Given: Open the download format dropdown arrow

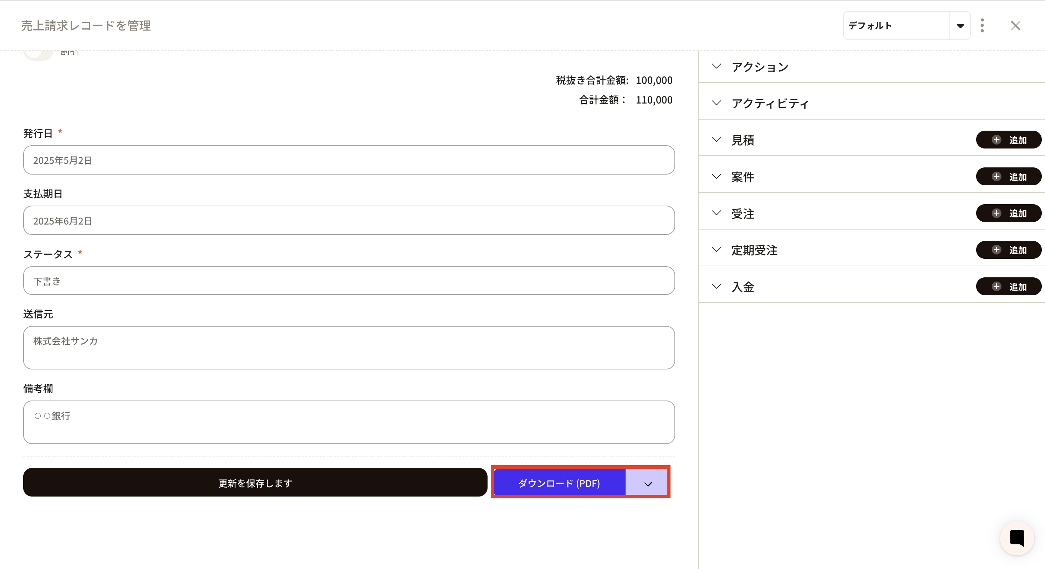Looking at the screenshot, I should [x=647, y=483].
